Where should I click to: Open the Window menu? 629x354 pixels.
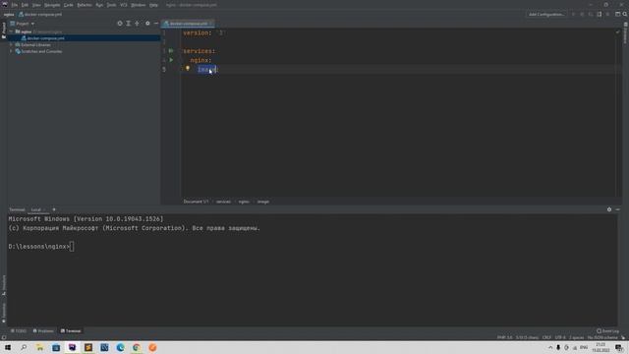tap(139, 5)
